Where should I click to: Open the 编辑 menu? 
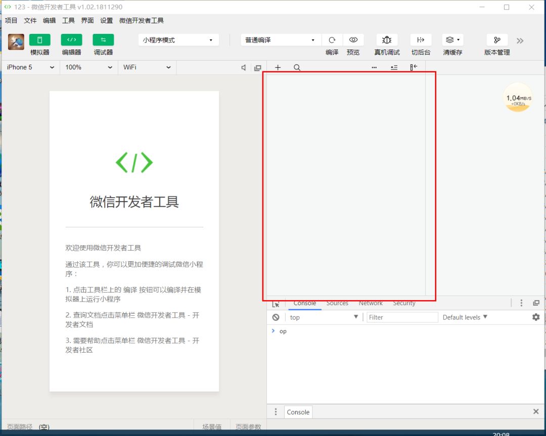click(x=49, y=21)
